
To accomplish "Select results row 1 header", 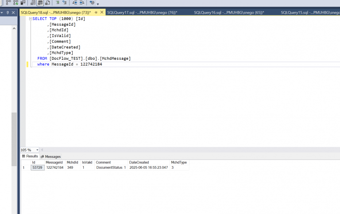I will pos(26,167).
